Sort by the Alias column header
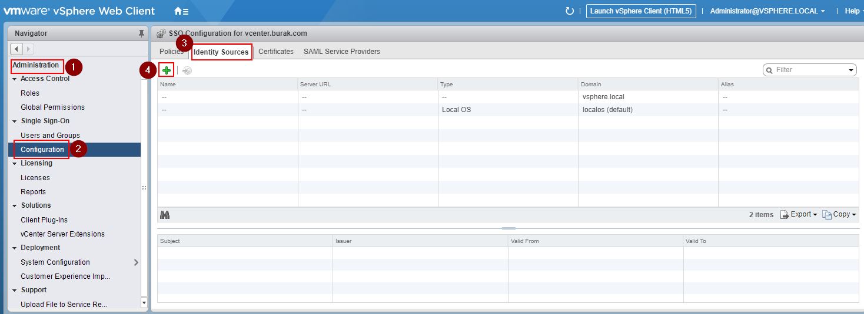 (x=788, y=84)
